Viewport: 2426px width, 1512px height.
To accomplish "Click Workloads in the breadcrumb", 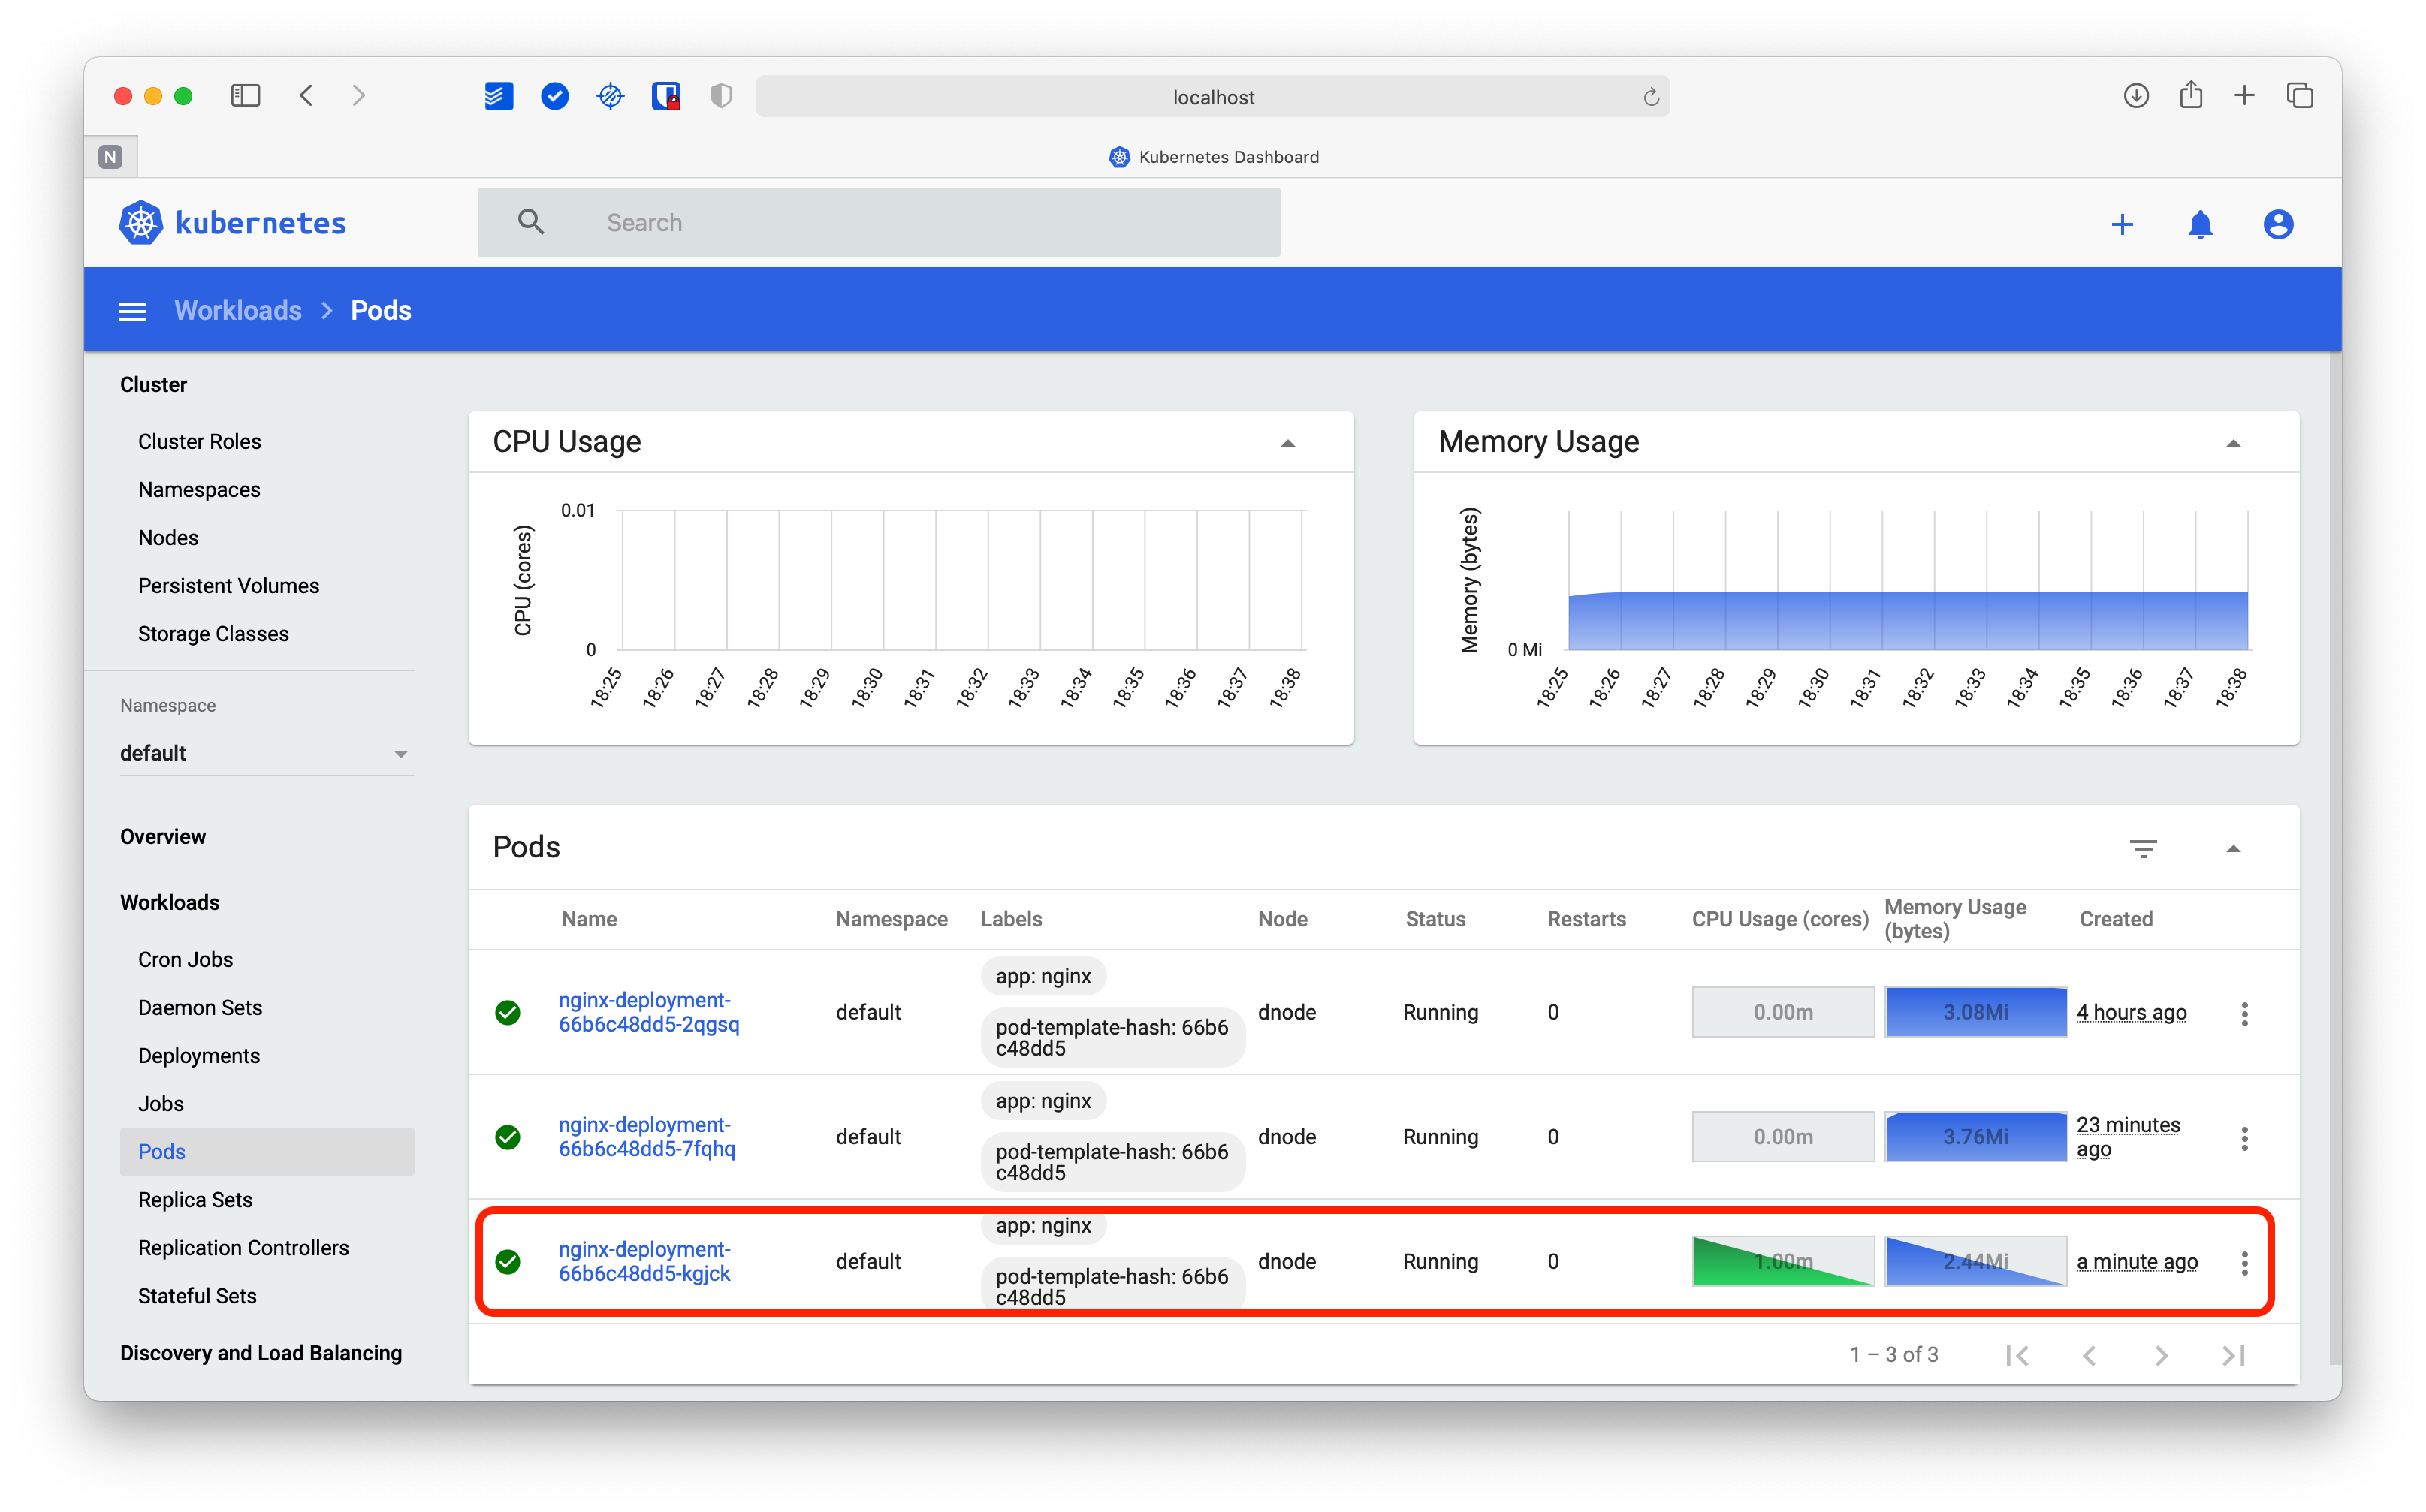I will pos(237,311).
